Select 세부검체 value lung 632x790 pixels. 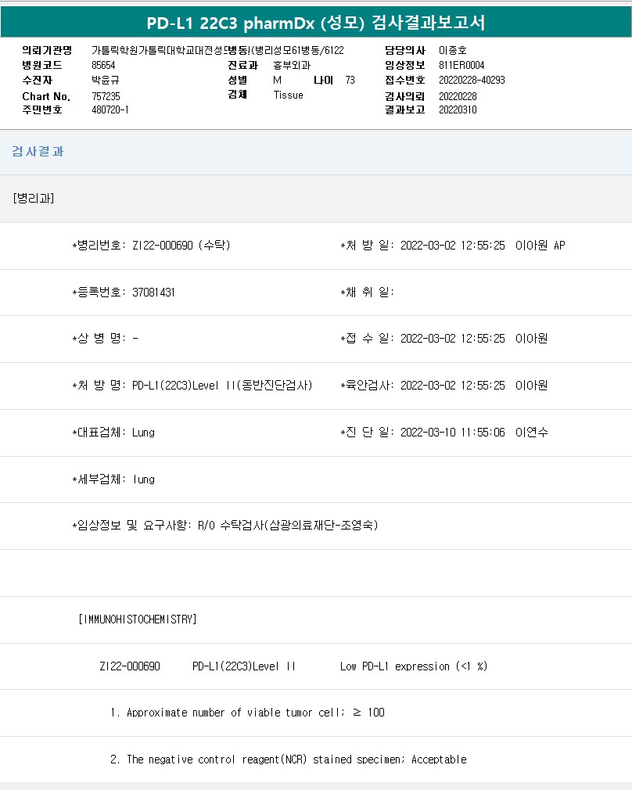(x=144, y=479)
